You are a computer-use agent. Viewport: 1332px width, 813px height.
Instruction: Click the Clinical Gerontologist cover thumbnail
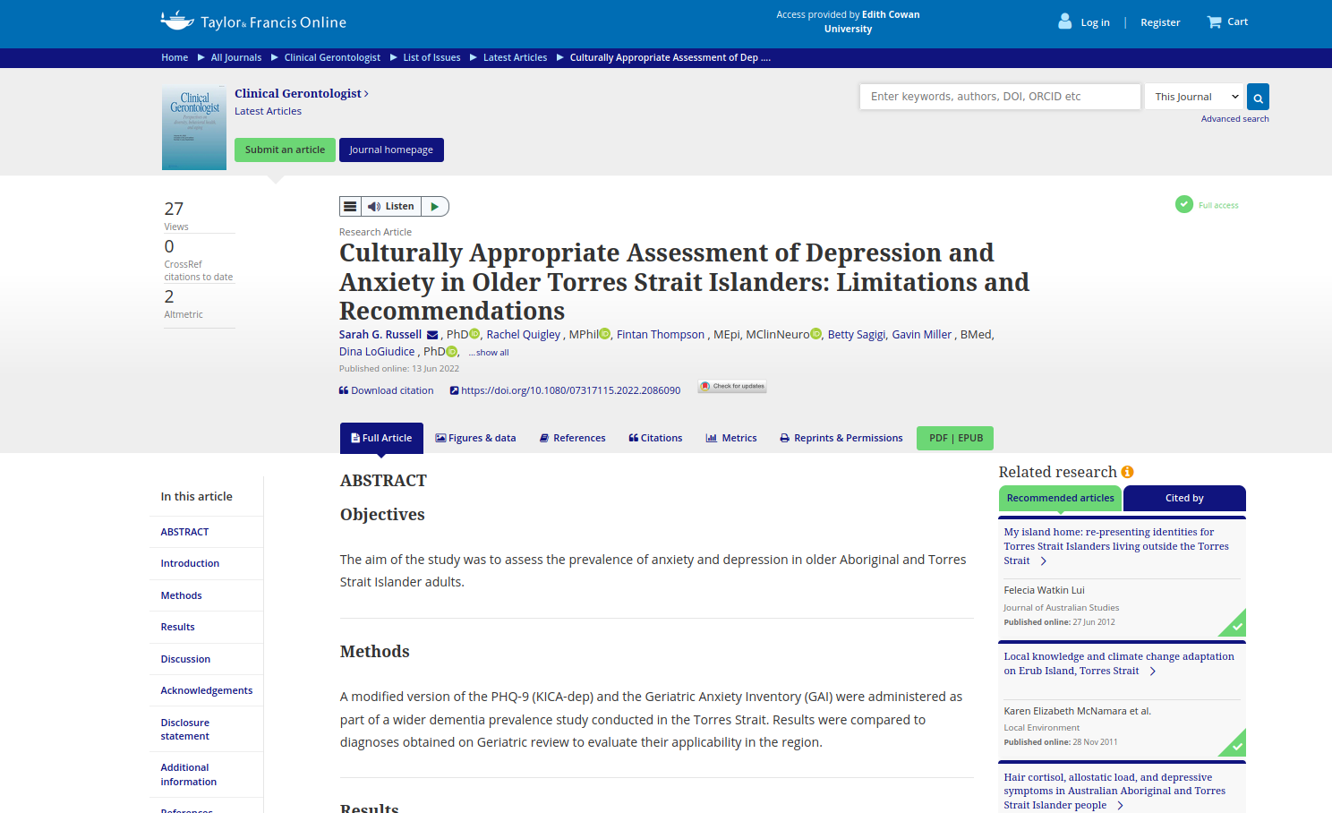pyautogui.click(x=194, y=128)
